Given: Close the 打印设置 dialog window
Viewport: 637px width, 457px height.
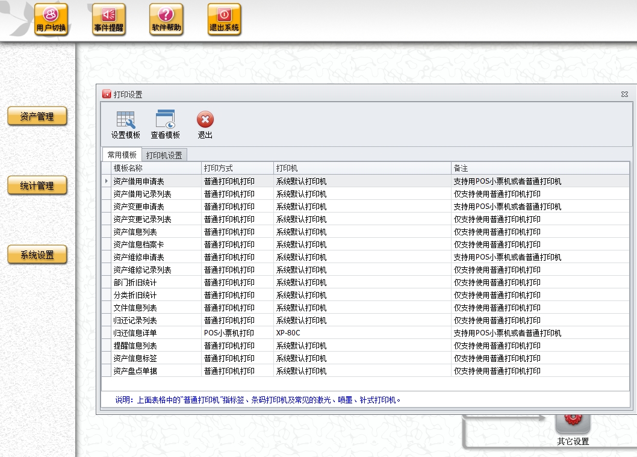Looking at the screenshot, I should coord(624,95).
